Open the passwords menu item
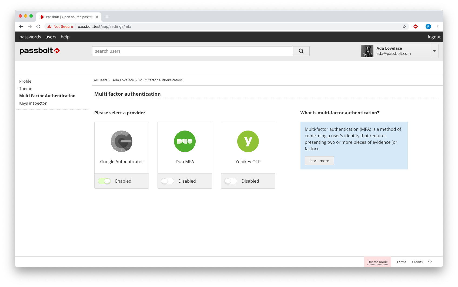The image size is (458, 287). (30, 37)
